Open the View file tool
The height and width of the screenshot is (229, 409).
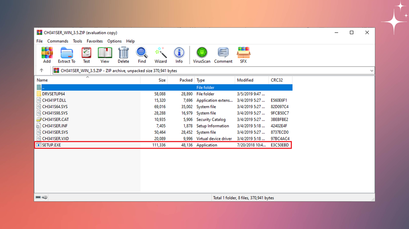105,55
